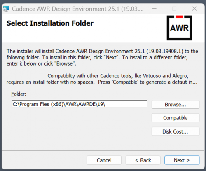Click the AWR logo in the header

coord(179,28)
